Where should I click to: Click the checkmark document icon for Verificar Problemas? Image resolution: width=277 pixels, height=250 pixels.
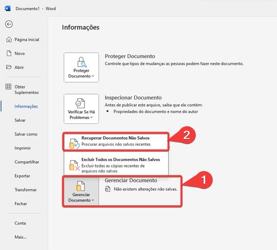81,103
